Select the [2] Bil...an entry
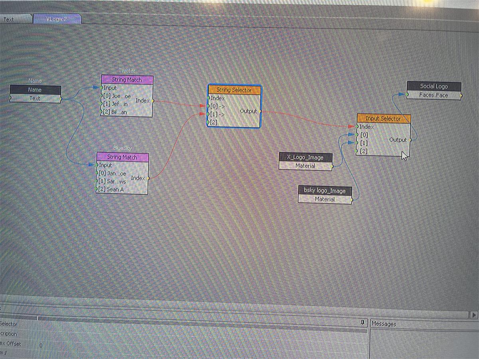Viewport: 479px width, 359px height. [115, 112]
